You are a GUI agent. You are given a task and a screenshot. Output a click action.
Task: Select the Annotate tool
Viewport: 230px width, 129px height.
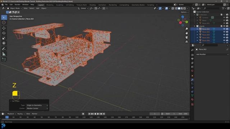[x=4, y=49]
